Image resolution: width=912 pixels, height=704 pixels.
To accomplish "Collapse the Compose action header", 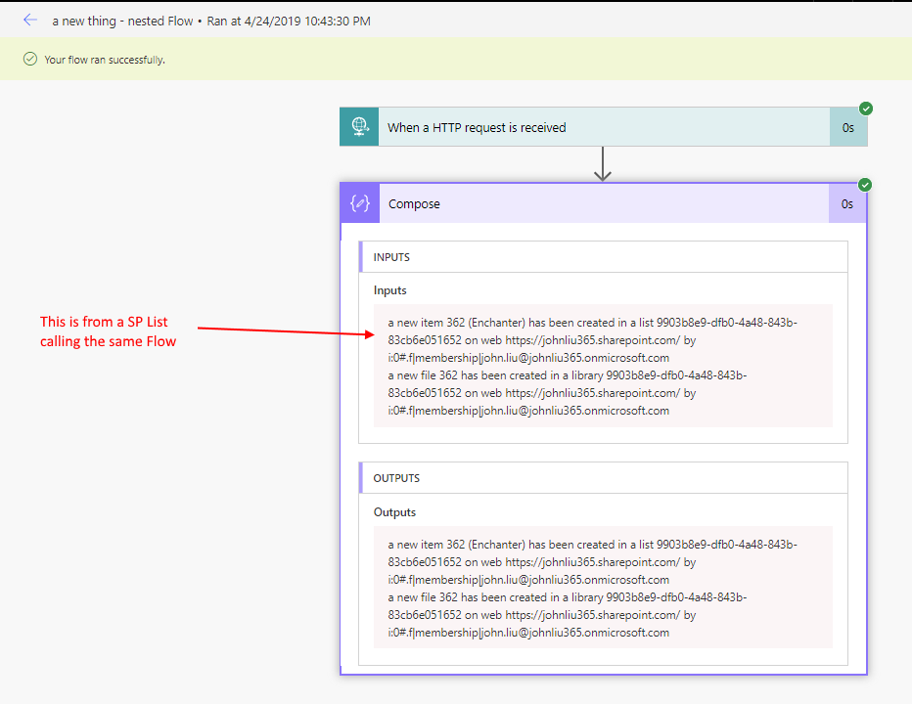I will tap(587, 203).
